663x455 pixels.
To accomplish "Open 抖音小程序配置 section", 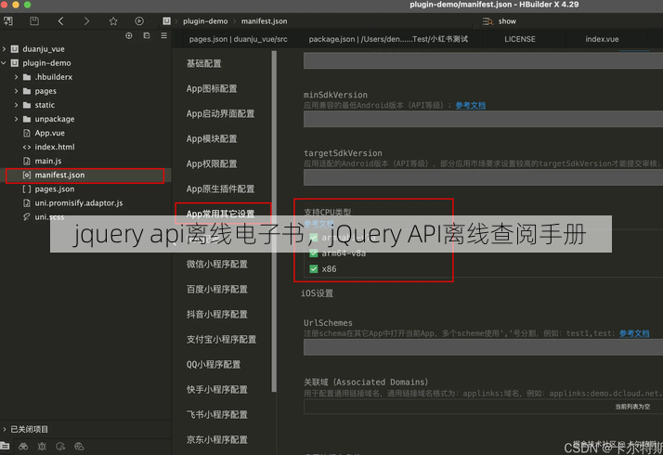I will 217,314.
